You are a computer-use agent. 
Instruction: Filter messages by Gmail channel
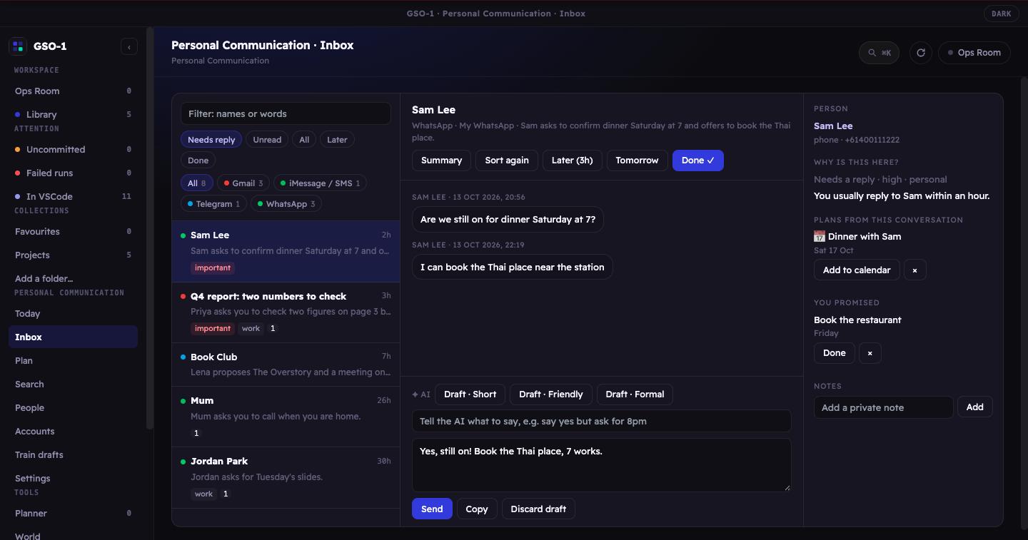(243, 183)
